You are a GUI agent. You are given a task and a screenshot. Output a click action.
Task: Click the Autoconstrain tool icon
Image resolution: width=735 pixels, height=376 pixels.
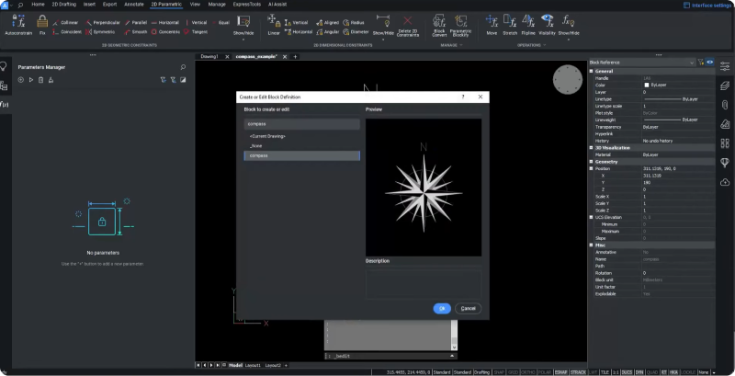point(17,20)
